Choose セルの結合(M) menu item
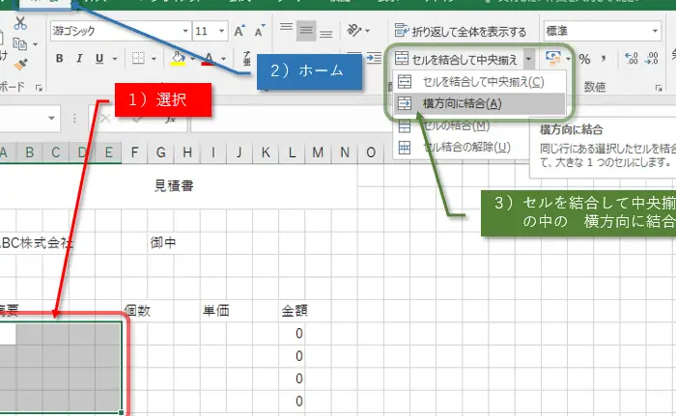 462,125
